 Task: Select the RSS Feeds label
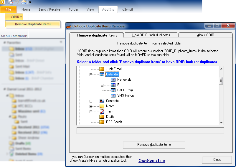pos(114,122)
